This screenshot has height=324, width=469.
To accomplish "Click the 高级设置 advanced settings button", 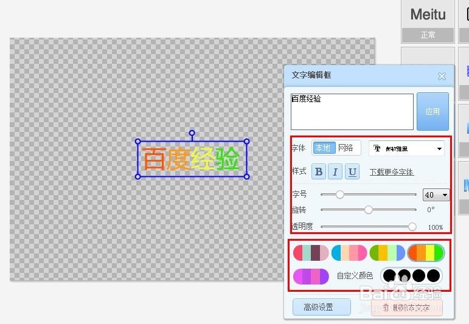I will (x=322, y=307).
